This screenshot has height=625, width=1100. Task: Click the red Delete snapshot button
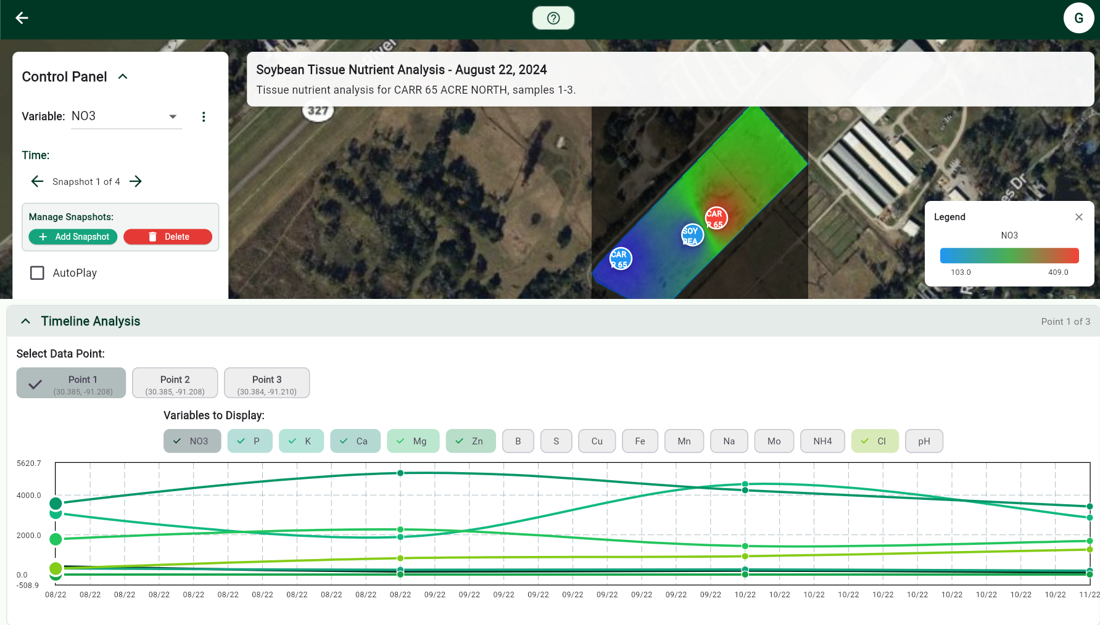pos(168,237)
